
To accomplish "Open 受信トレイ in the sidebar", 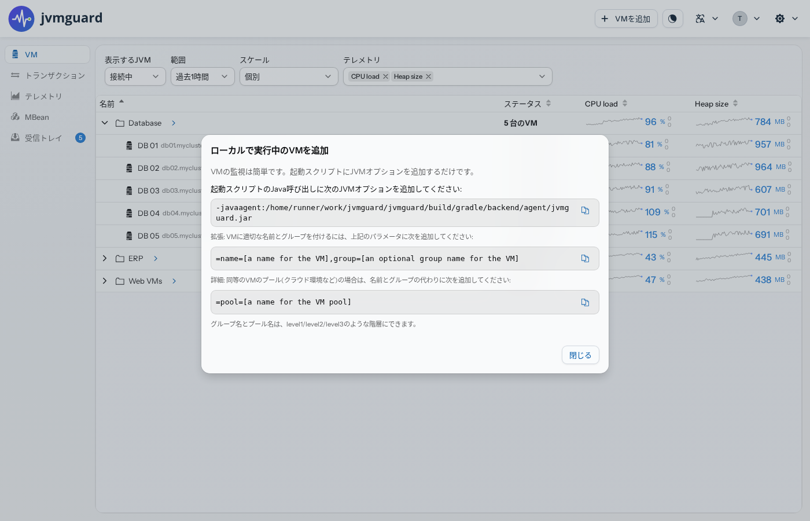I will (47, 138).
